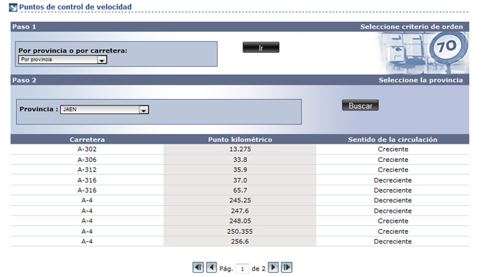Click the Puntos de control de velocidad title
The height and width of the screenshot is (277, 491).
[x=75, y=7]
